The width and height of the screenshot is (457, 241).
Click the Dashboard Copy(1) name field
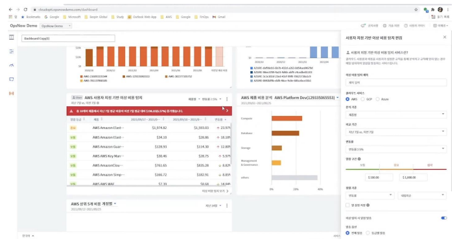[68, 38]
